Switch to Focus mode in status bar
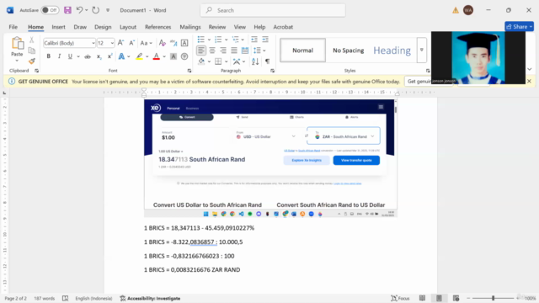539x303 pixels. point(401,298)
